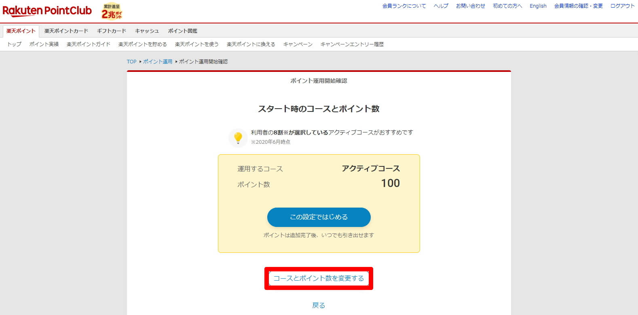Click the lightbulb tip icon
This screenshot has height=315, width=638.
(x=238, y=138)
